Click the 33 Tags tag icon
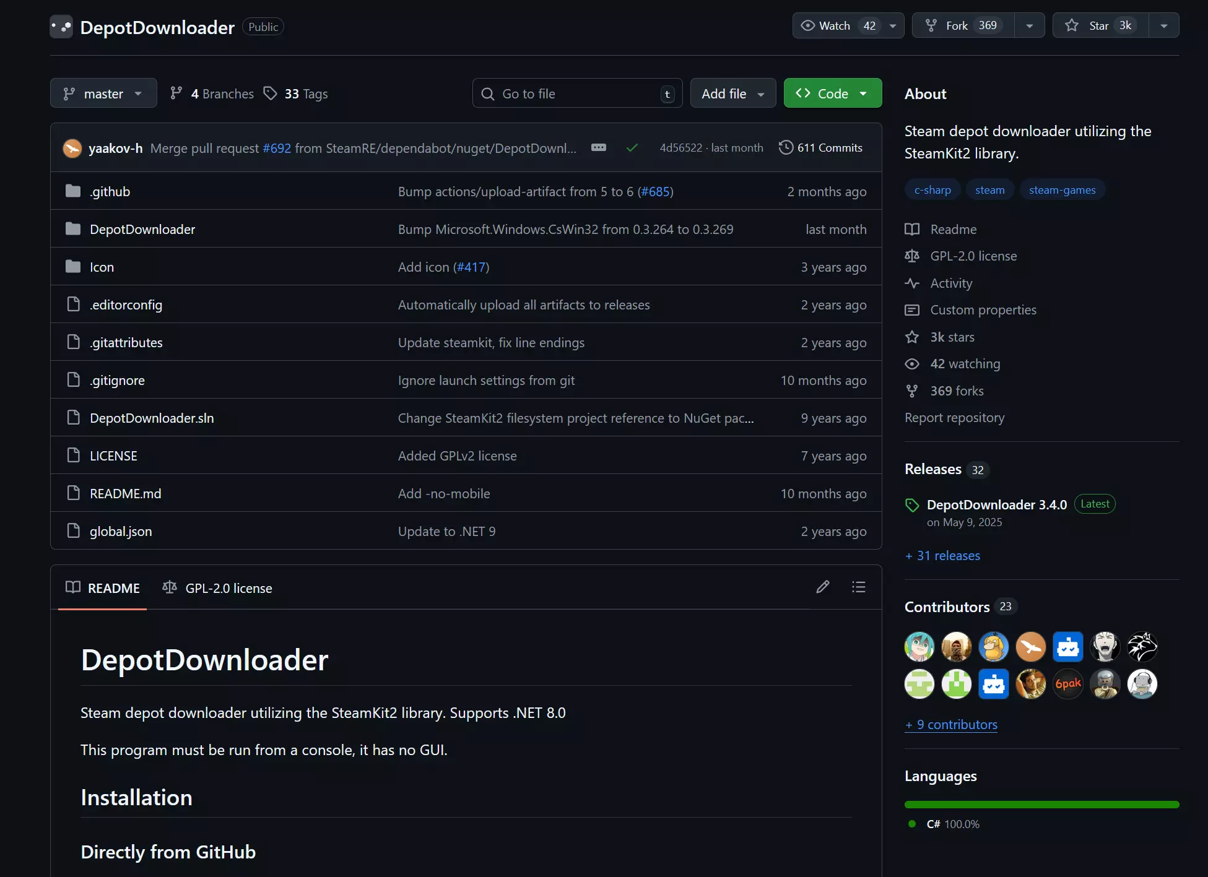The image size is (1208, 877). (x=270, y=93)
